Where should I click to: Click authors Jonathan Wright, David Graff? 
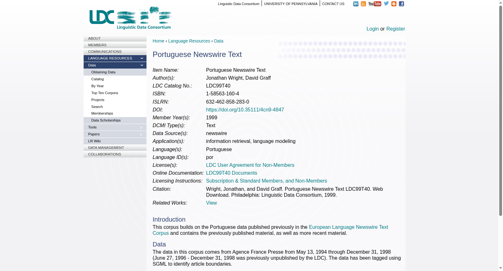pos(238,78)
